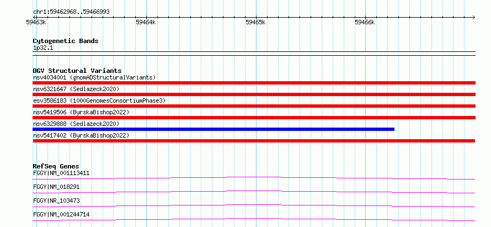
Task: Select the red bar under nsv6321647
Action: [254, 94]
